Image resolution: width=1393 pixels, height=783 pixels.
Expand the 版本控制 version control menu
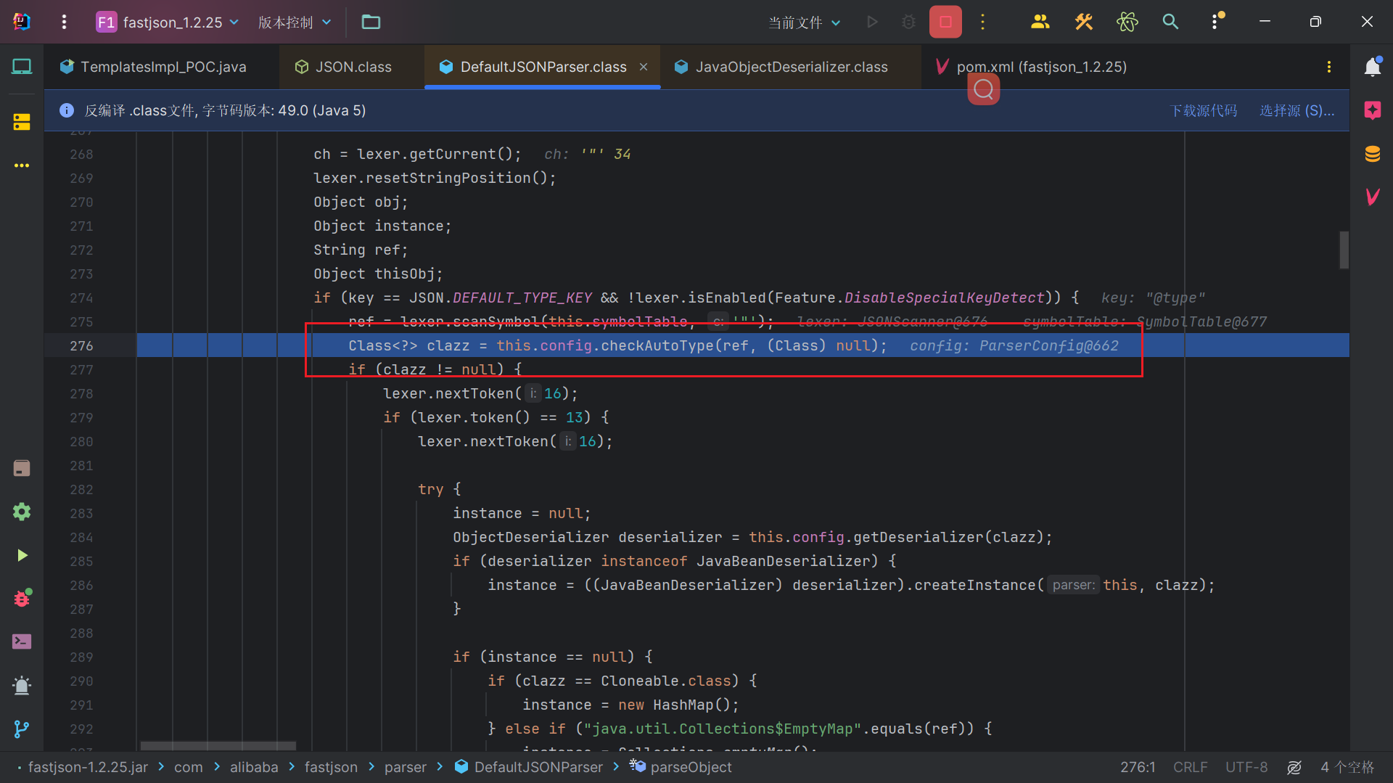point(295,22)
